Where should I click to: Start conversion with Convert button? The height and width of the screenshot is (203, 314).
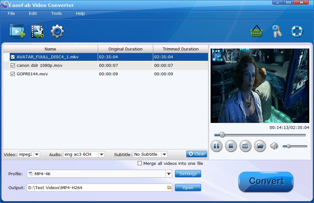pos(266,181)
